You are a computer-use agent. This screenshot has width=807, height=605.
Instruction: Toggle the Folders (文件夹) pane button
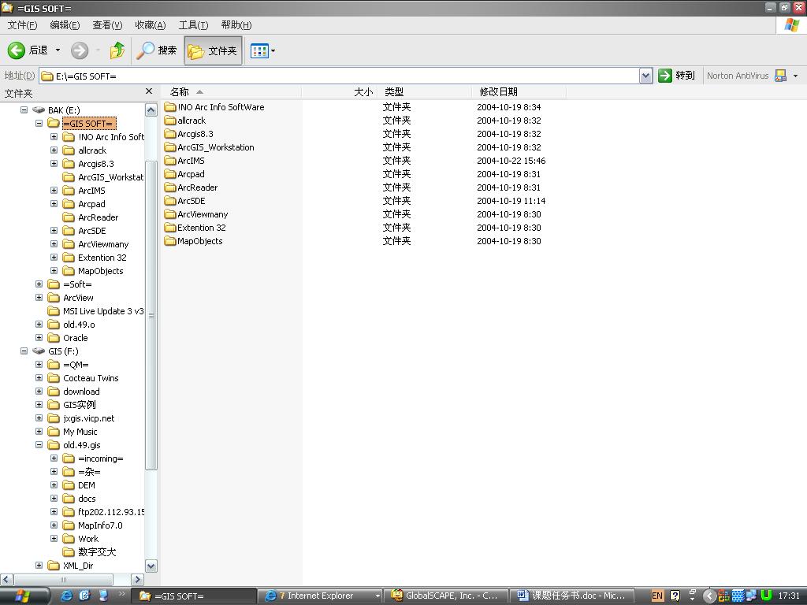point(213,50)
